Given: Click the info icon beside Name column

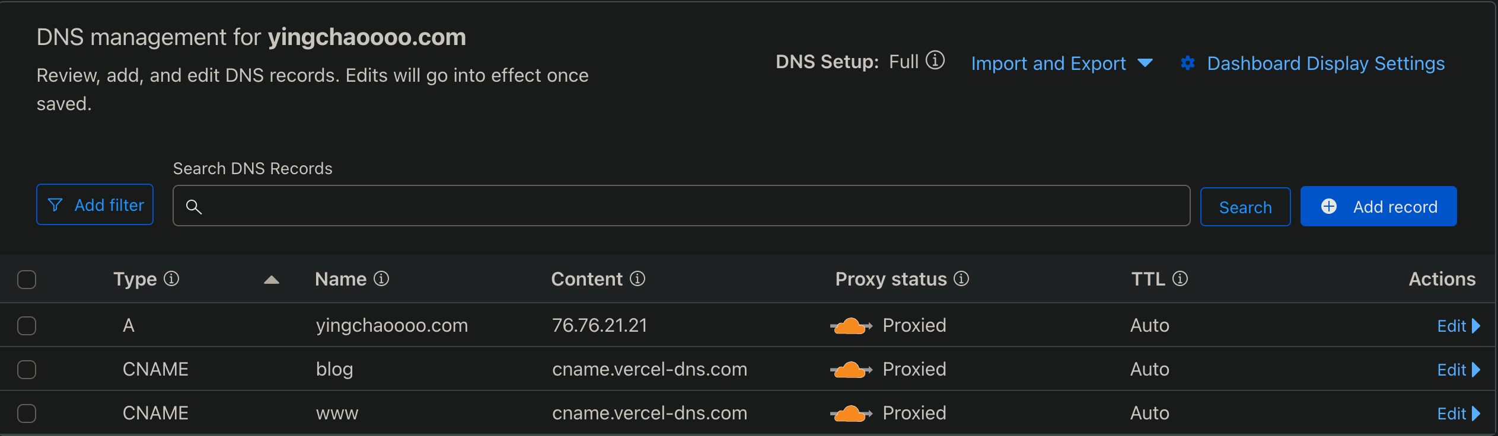Looking at the screenshot, I should [x=381, y=278].
